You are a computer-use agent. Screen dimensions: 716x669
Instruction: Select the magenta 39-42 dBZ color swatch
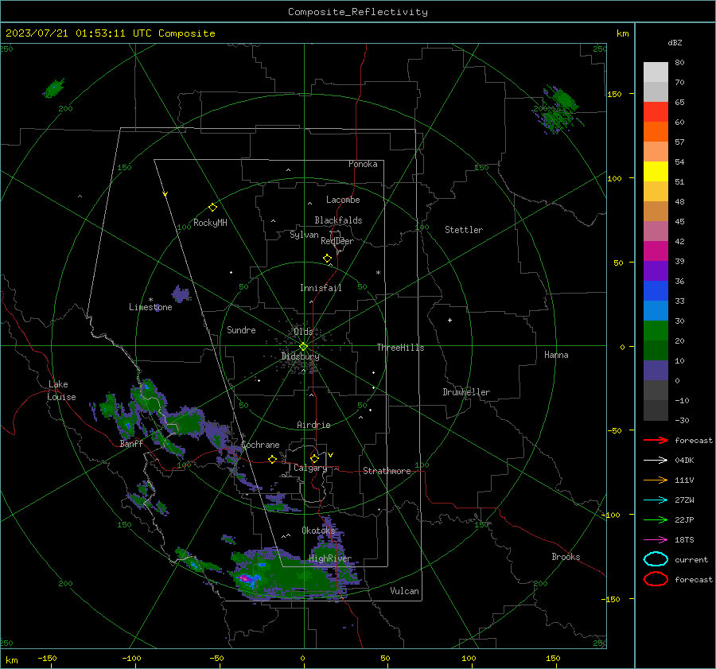[x=656, y=251]
